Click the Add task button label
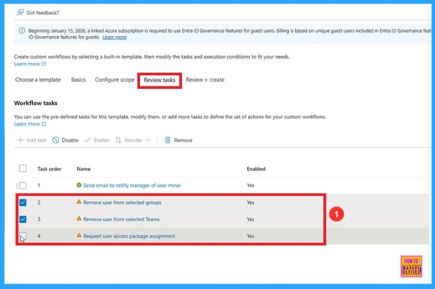Viewport: 435px width, 289px height. pos(36,141)
